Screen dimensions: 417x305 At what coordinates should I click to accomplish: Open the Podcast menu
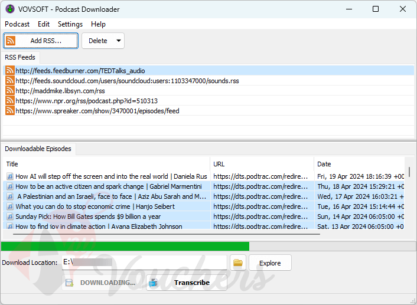click(x=17, y=24)
